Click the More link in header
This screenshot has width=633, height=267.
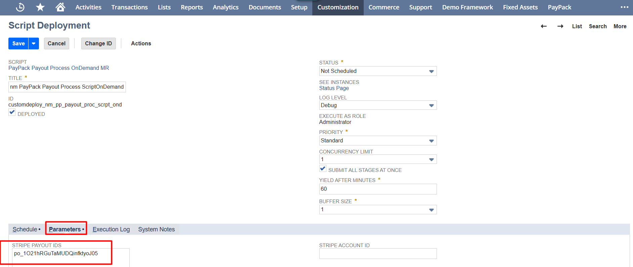tap(620, 26)
